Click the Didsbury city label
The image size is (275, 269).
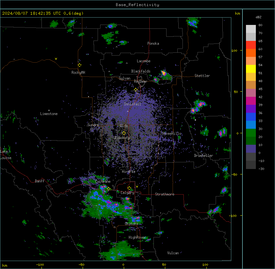(122, 138)
